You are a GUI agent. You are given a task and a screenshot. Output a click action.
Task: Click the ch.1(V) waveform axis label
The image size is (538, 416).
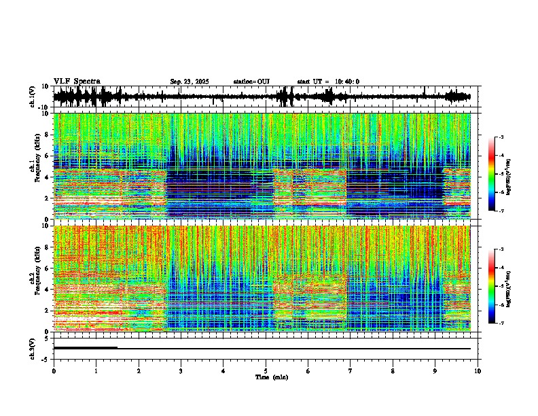tap(33, 97)
